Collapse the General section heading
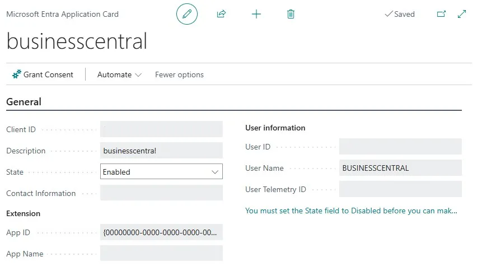Screen dimensions: 477x271 pyautogui.click(x=24, y=101)
